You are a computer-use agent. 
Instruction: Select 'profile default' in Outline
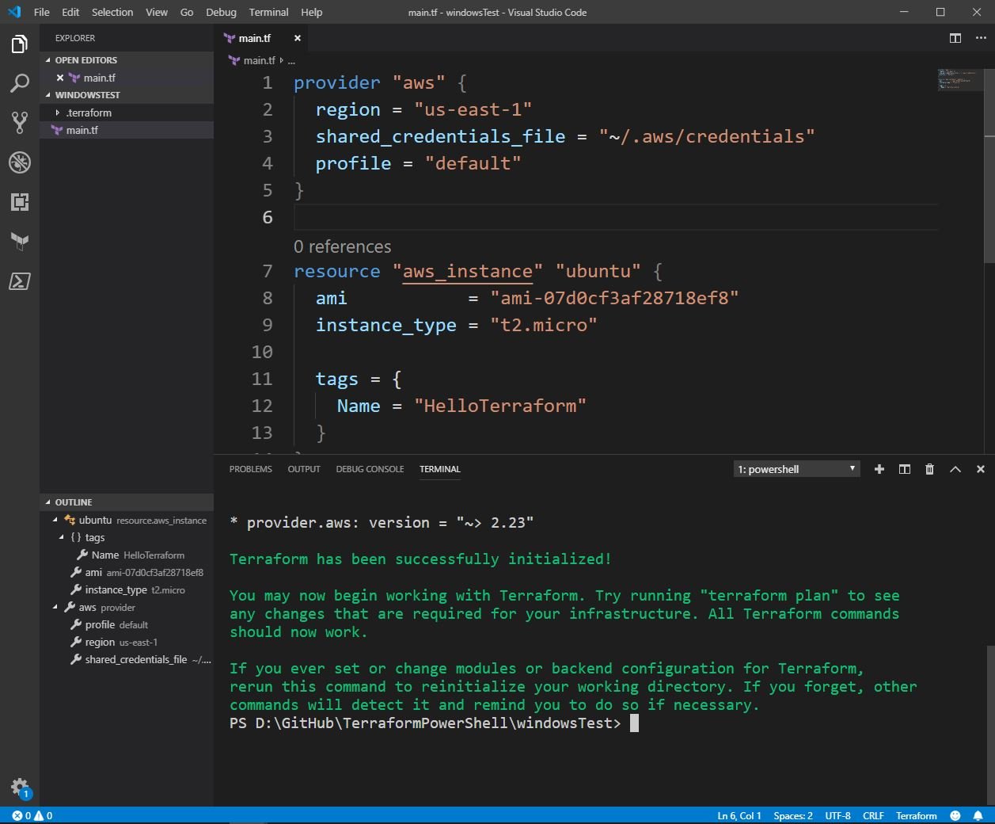point(127,625)
